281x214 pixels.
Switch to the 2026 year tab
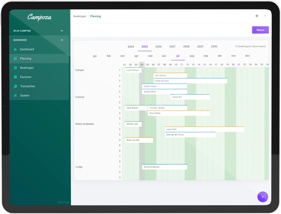pos(159,47)
